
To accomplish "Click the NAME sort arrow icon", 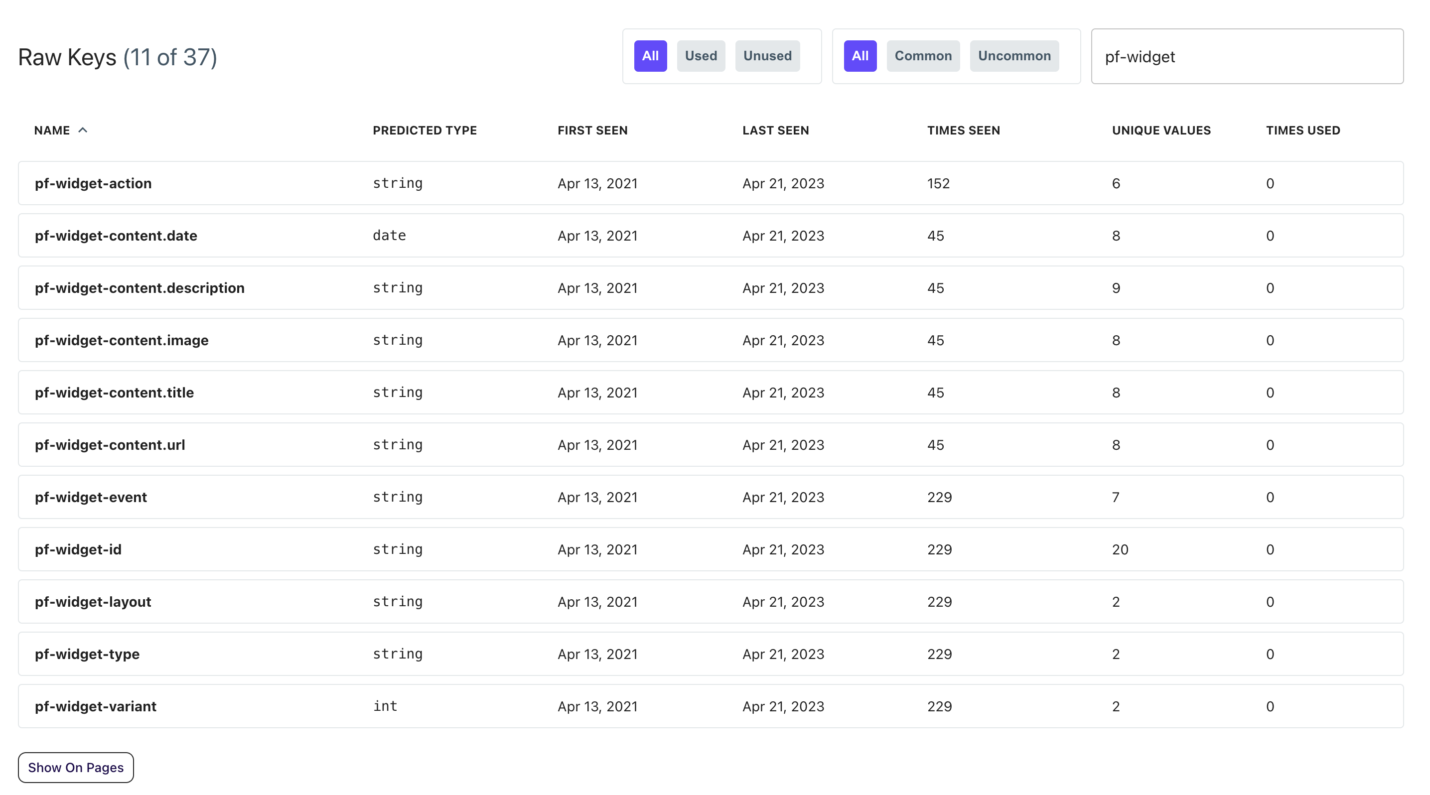I will click(x=83, y=131).
